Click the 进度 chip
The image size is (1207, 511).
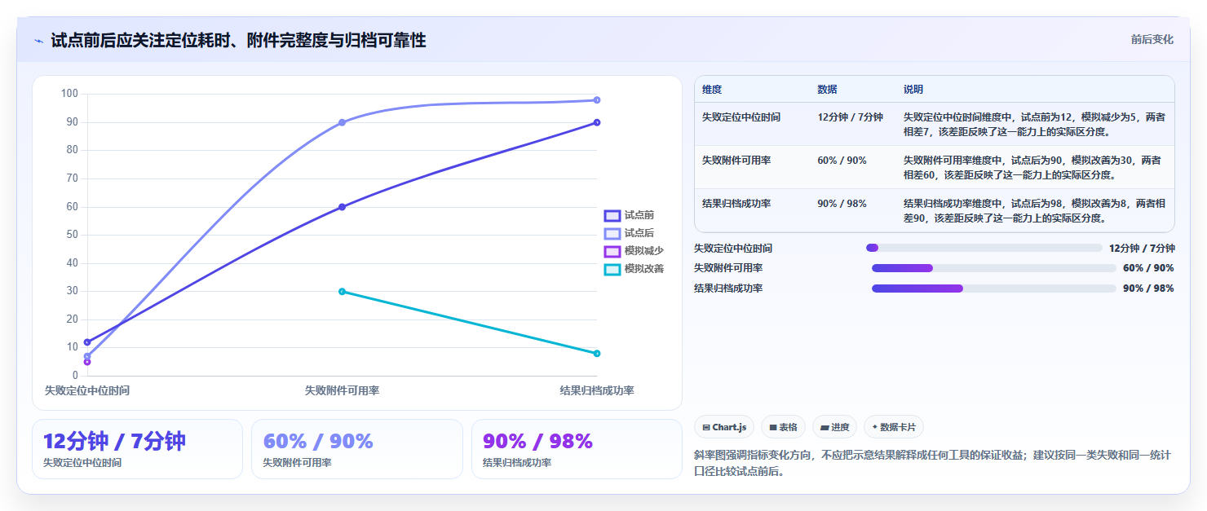(x=834, y=427)
